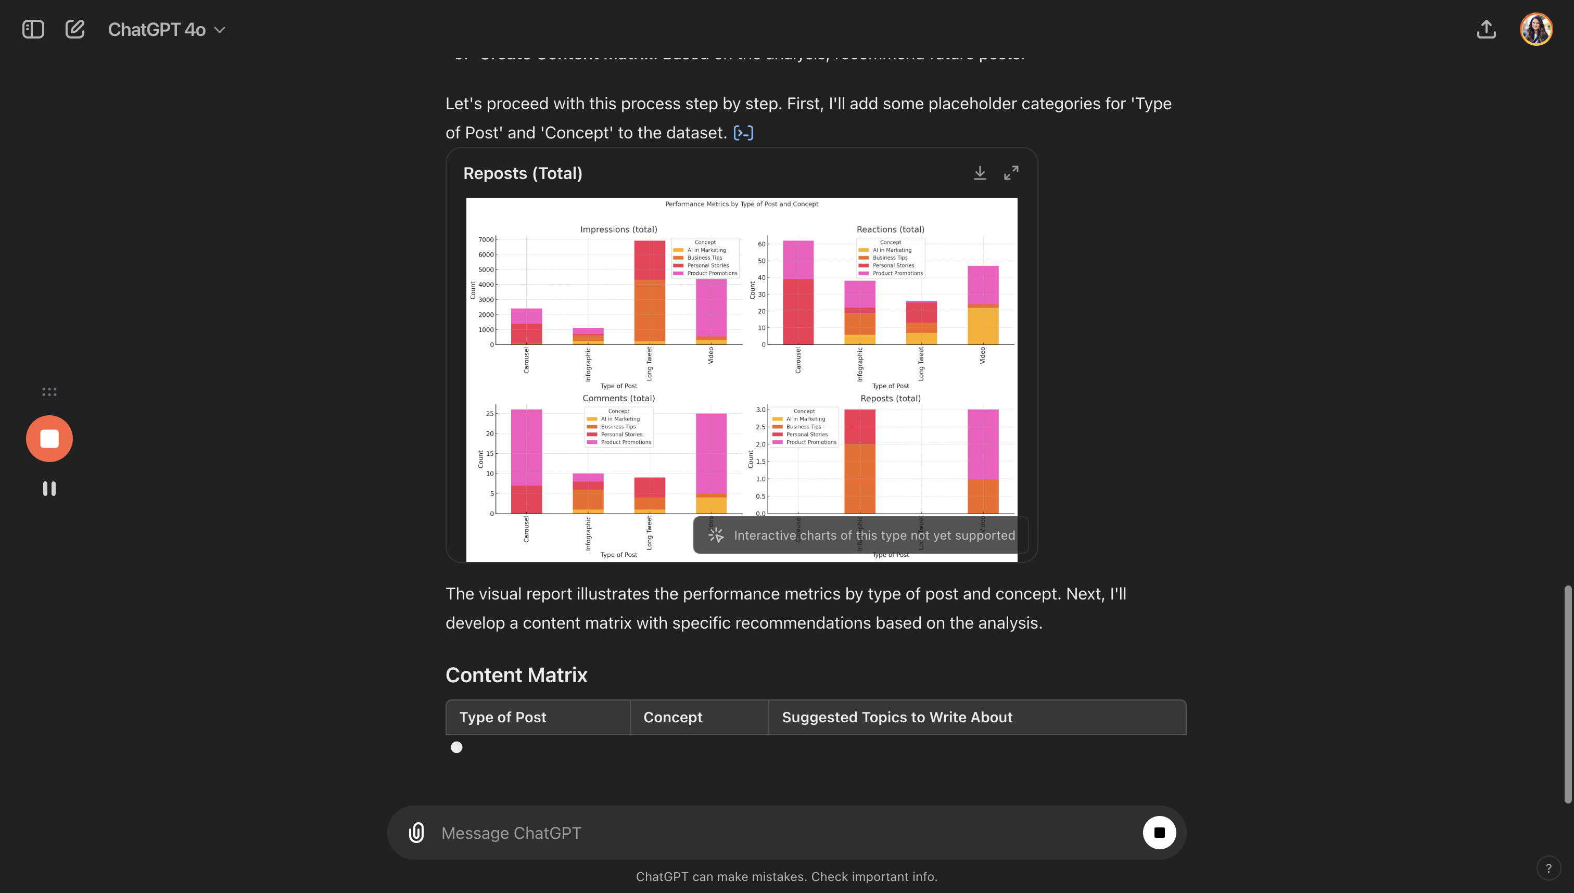Open the ChatGPT 4o model dropdown

166,30
